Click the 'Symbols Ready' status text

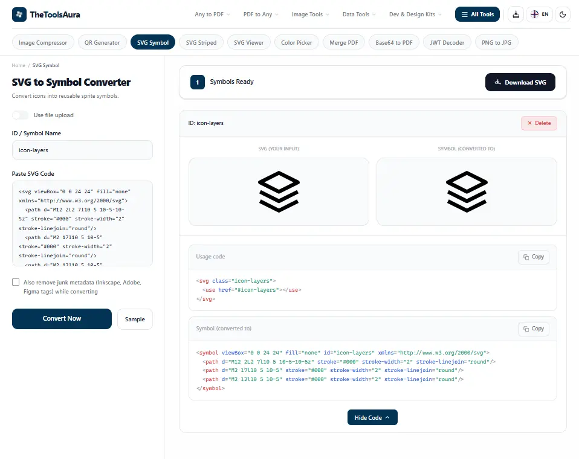(x=232, y=82)
